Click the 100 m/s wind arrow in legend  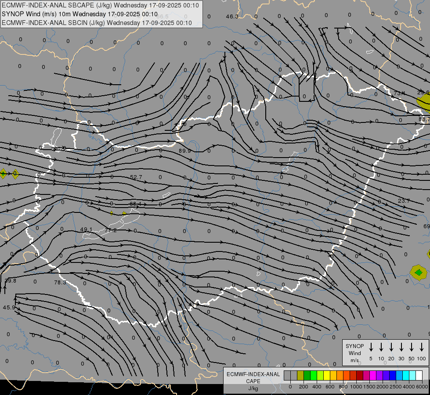pos(422,347)
